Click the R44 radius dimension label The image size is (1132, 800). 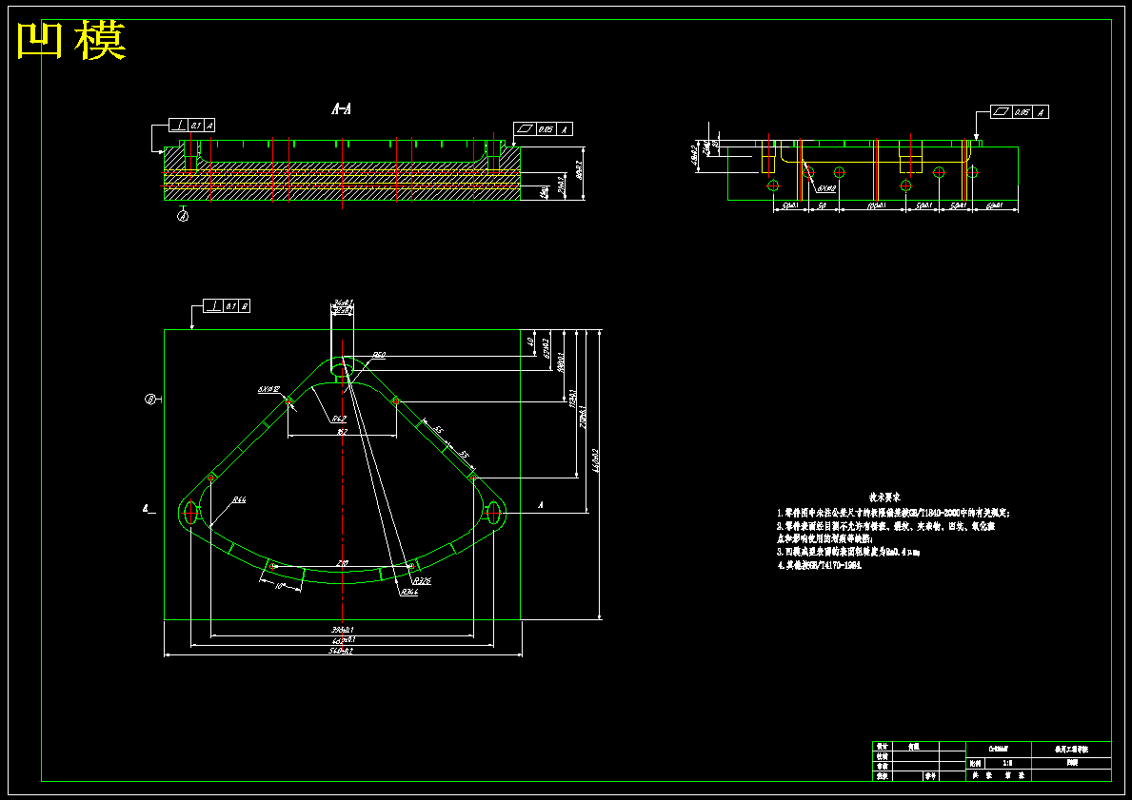point(239,499)
